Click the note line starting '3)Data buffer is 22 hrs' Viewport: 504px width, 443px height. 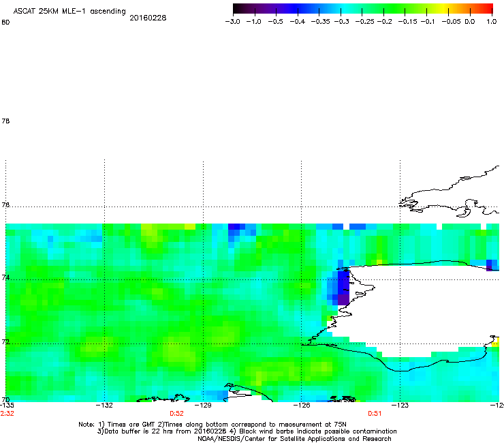click(247, 431)
